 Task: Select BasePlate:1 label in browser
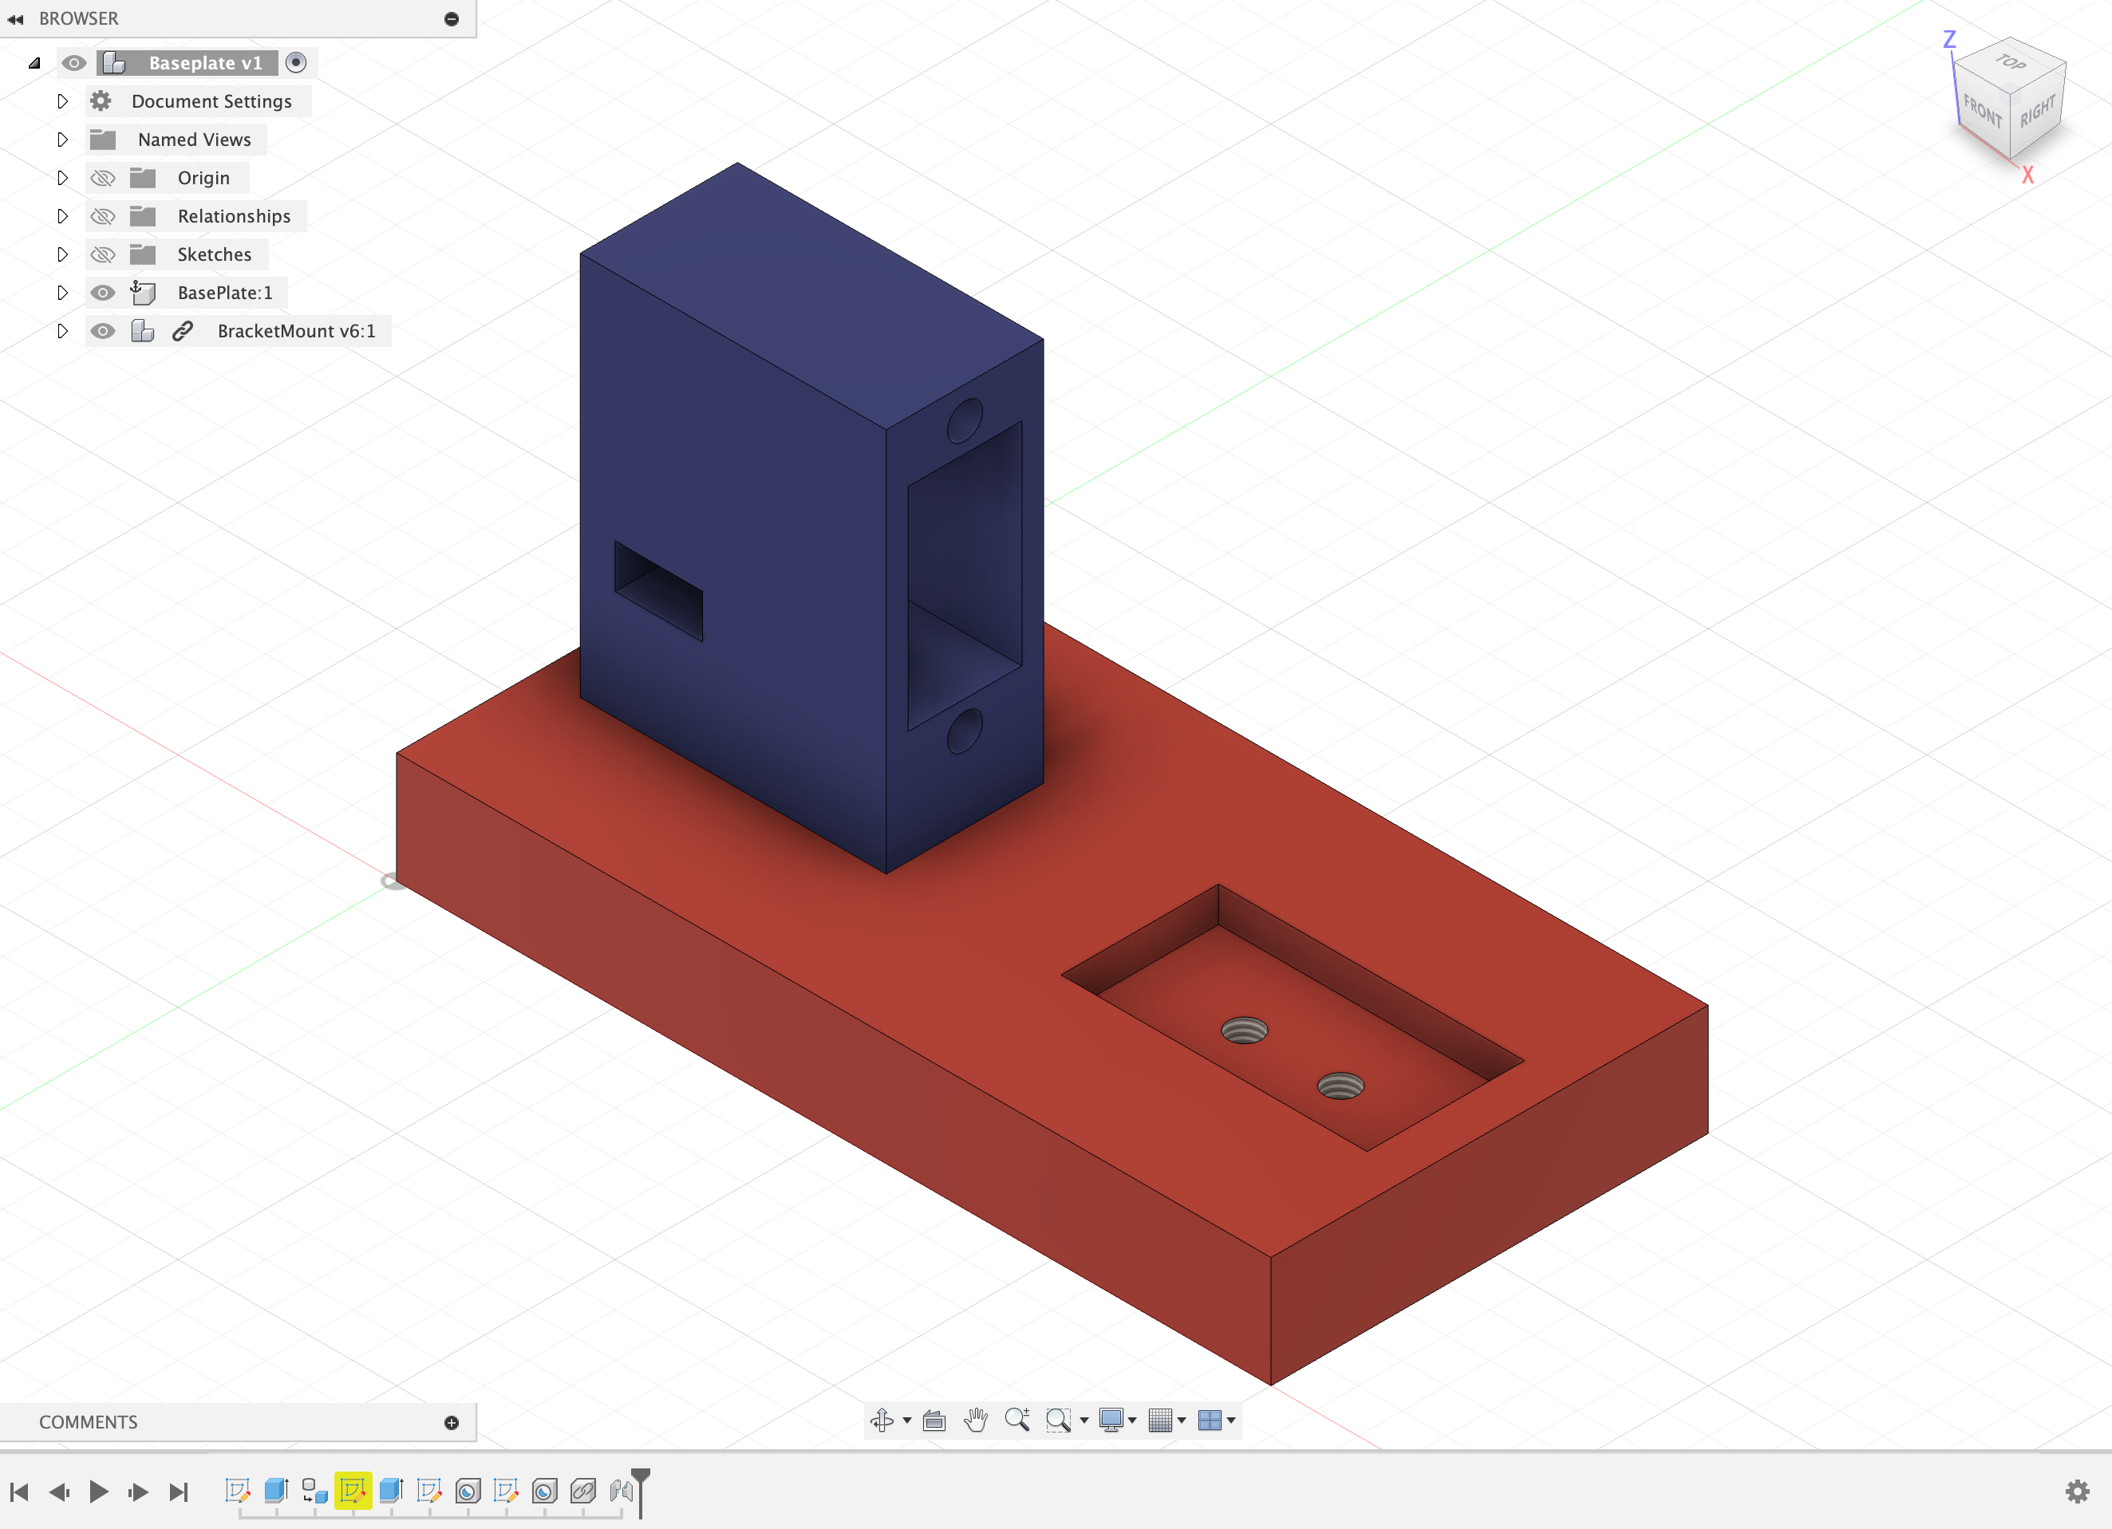point(224,292)
